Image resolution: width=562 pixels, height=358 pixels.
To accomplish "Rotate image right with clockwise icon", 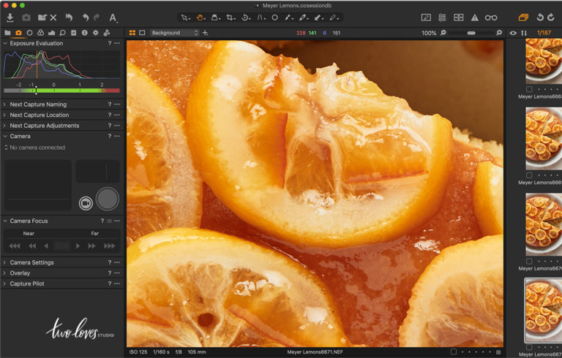I will 551,18.
